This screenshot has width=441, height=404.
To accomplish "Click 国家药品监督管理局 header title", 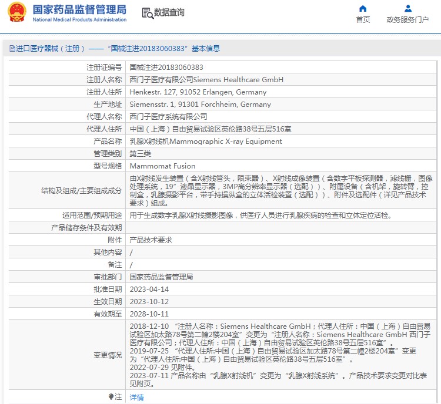I will pos(79,9).
